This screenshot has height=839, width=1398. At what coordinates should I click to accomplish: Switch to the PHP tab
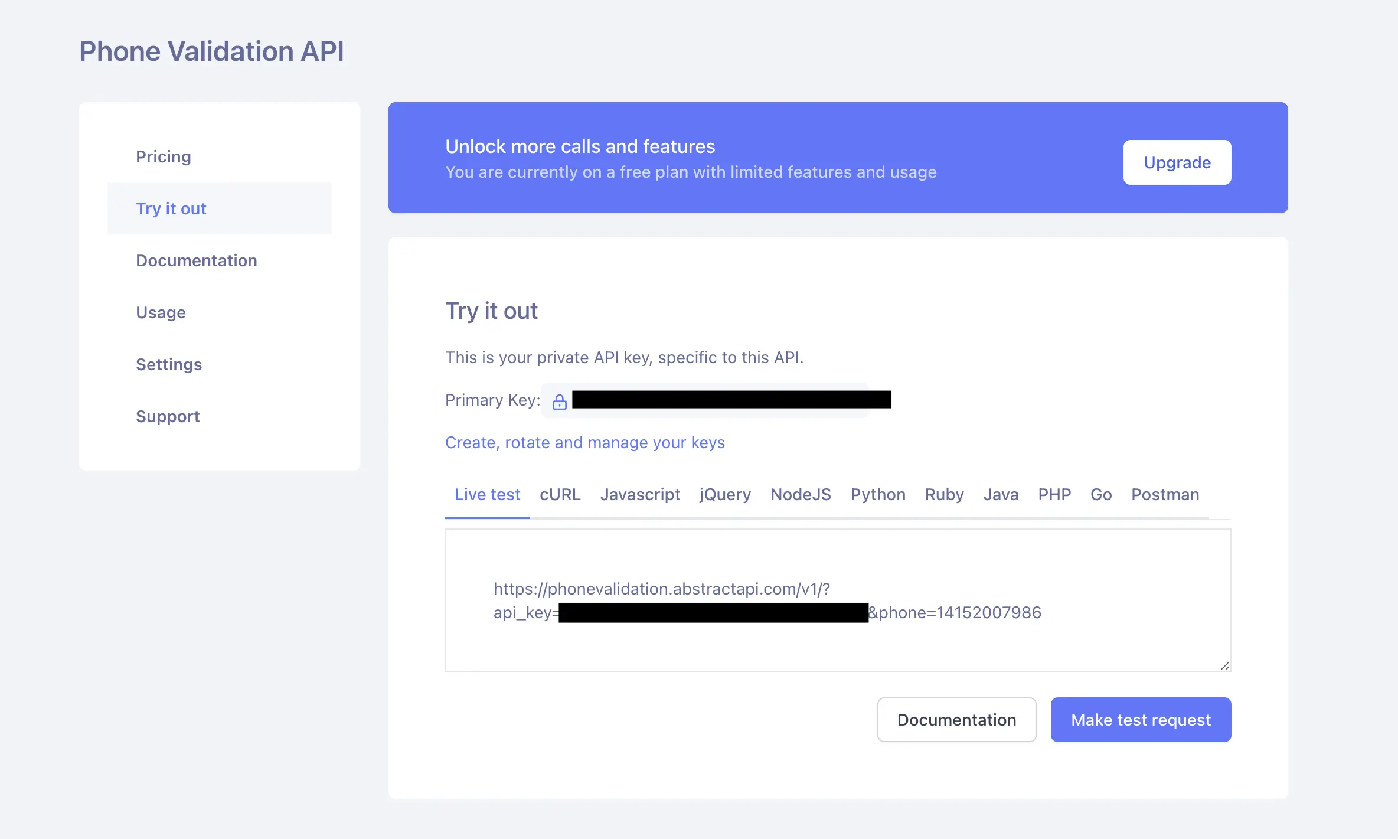tap(1054, 494)
